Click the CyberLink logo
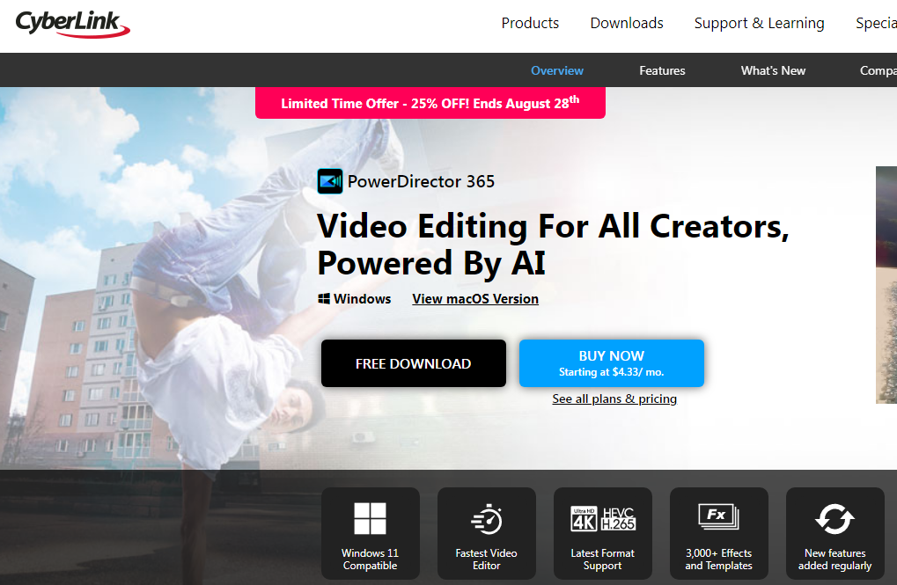This screenshot has height=585, width=897. [72, 23]
